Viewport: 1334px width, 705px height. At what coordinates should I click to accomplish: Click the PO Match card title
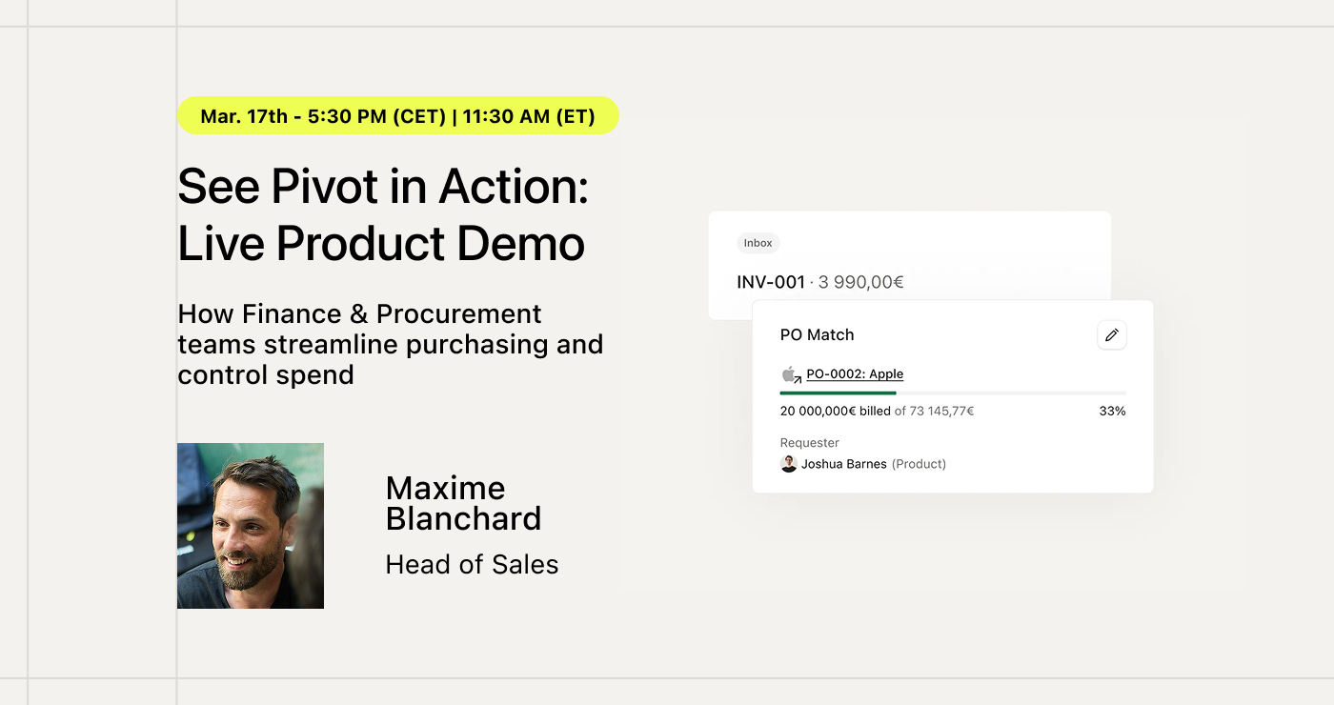817,335
